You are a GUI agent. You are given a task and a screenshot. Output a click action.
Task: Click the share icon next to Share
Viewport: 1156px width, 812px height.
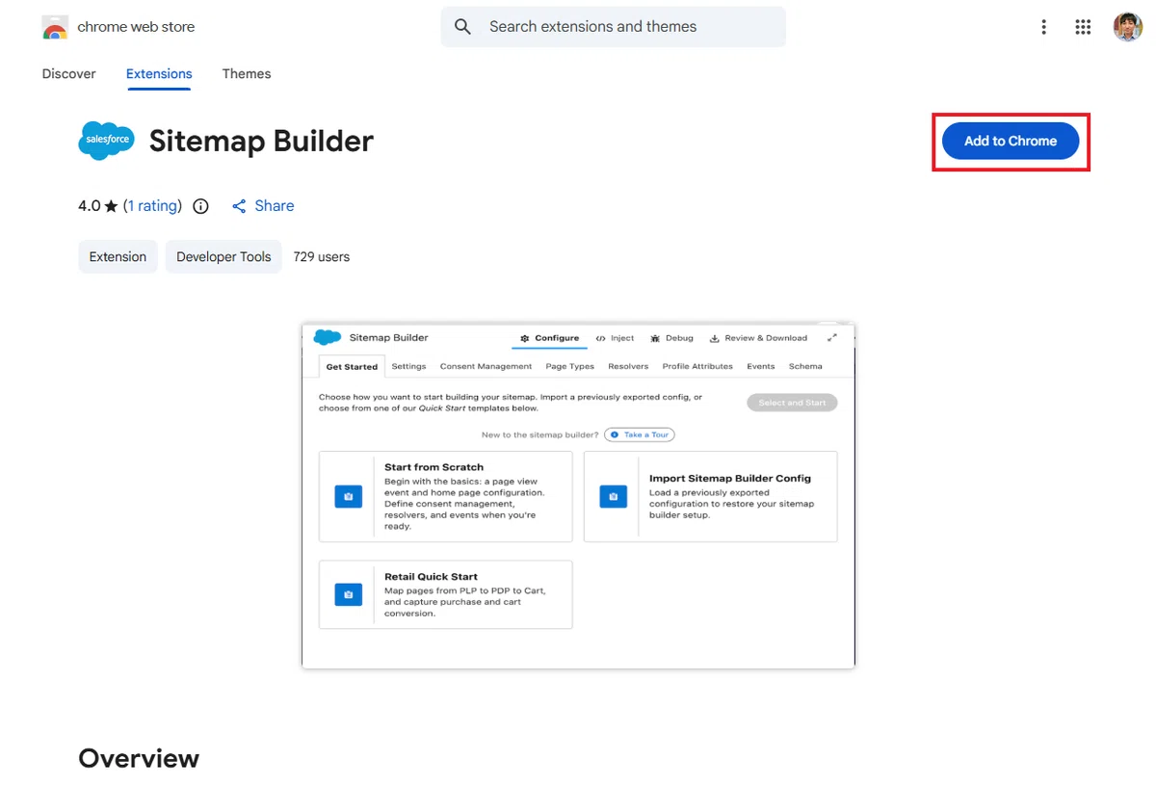[x=239, y=206]
